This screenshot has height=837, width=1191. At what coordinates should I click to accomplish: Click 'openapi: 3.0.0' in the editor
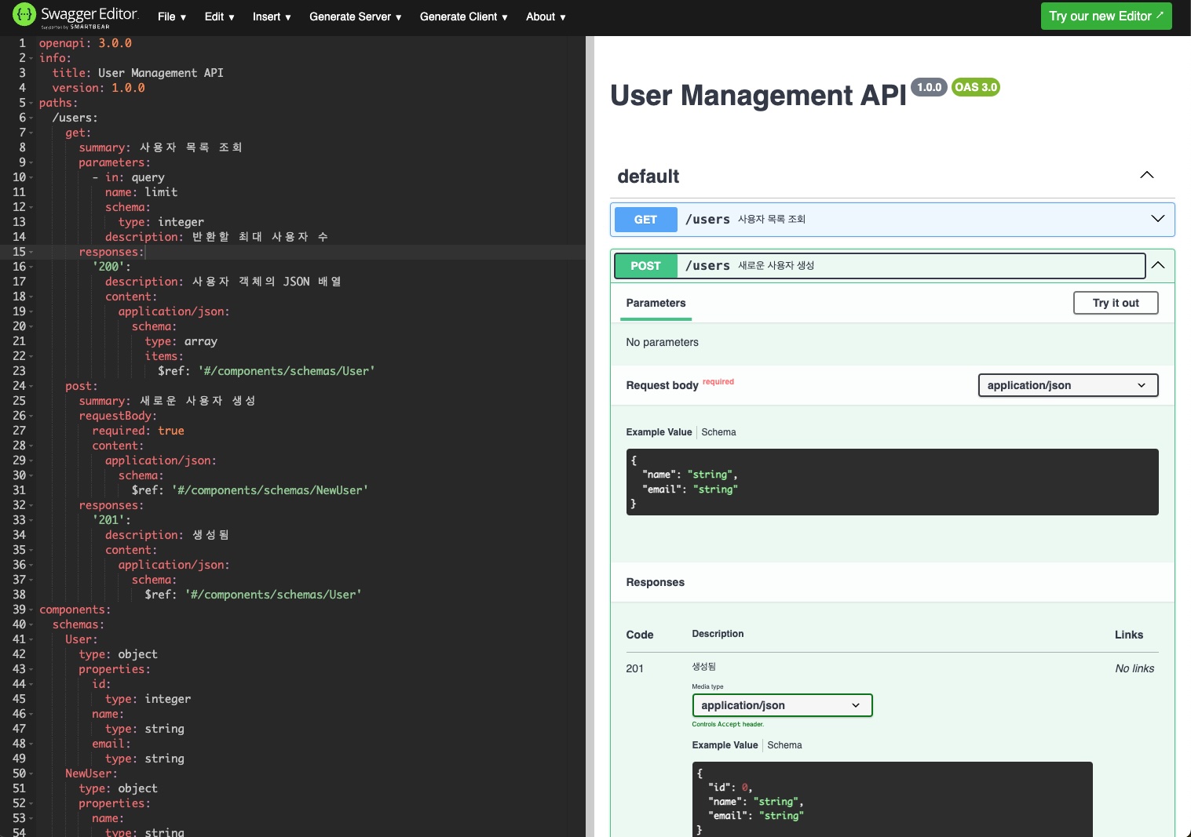pos(86,43)
